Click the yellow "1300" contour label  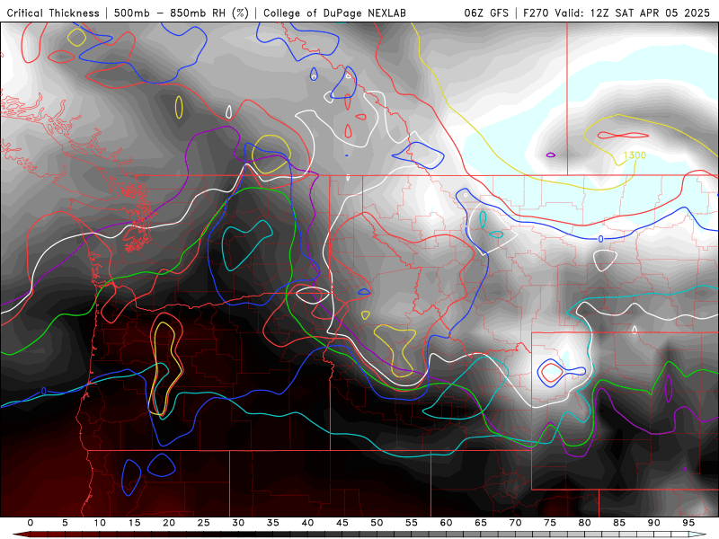click(635, 155)
